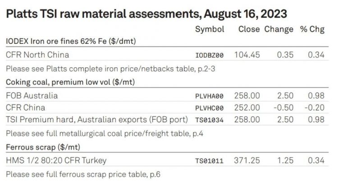Select the IODEX Iron ore fines section heading
Screen dimensions: 338x194
tap(71, 41)
